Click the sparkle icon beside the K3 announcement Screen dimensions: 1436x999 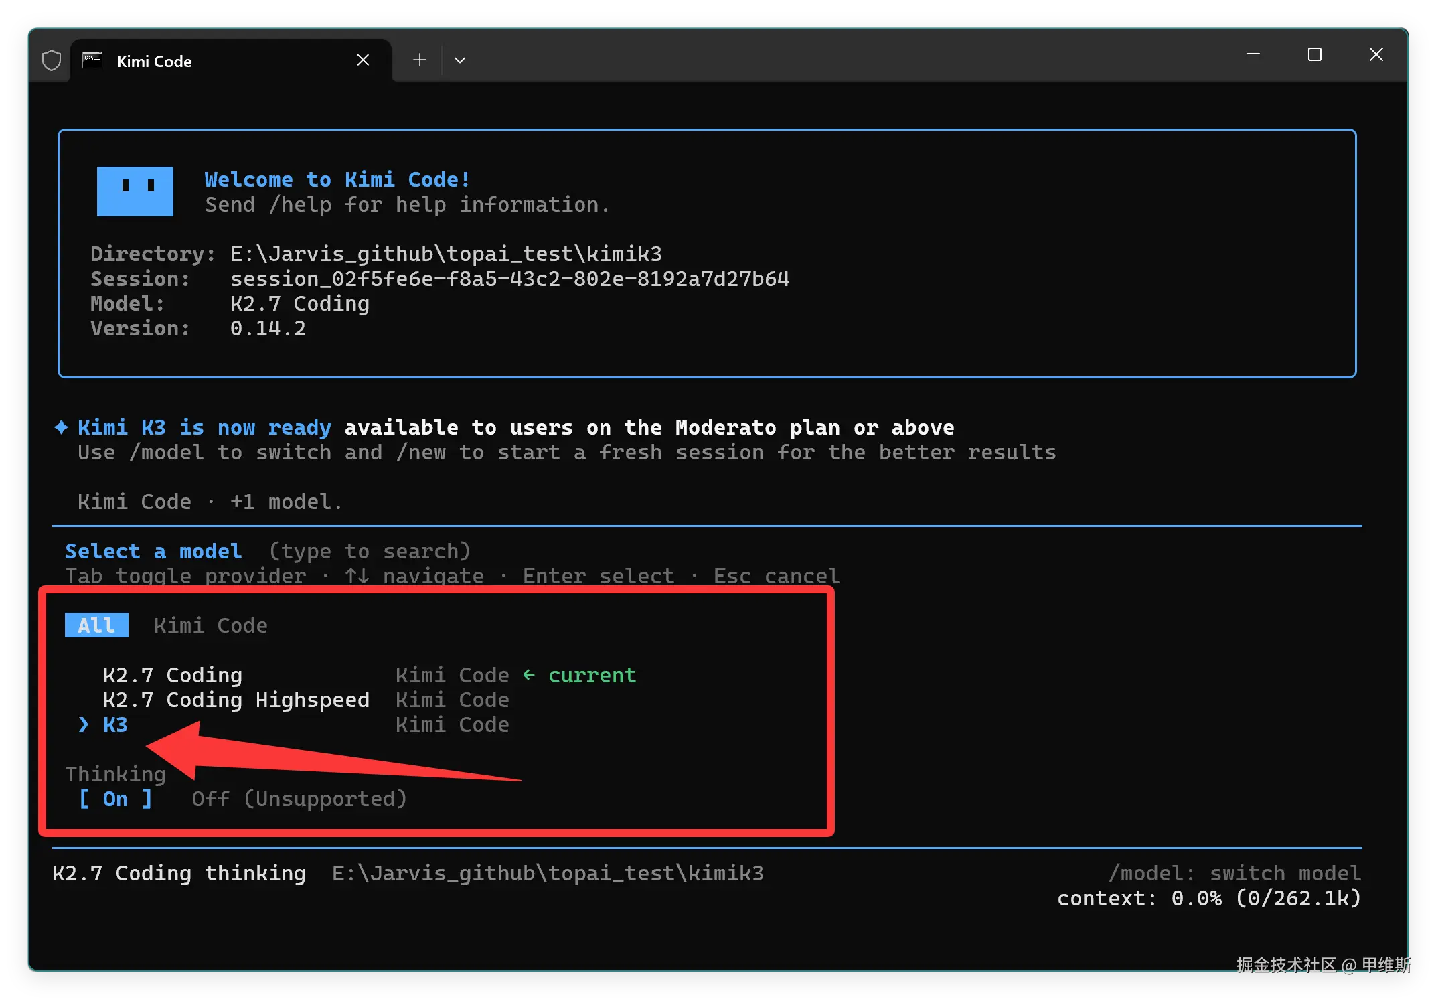pyautogui.click(x=62, y=427)
